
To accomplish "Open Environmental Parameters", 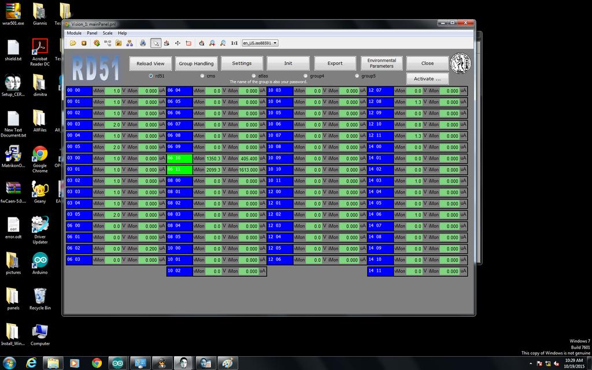I will click(x=382, y=64).
